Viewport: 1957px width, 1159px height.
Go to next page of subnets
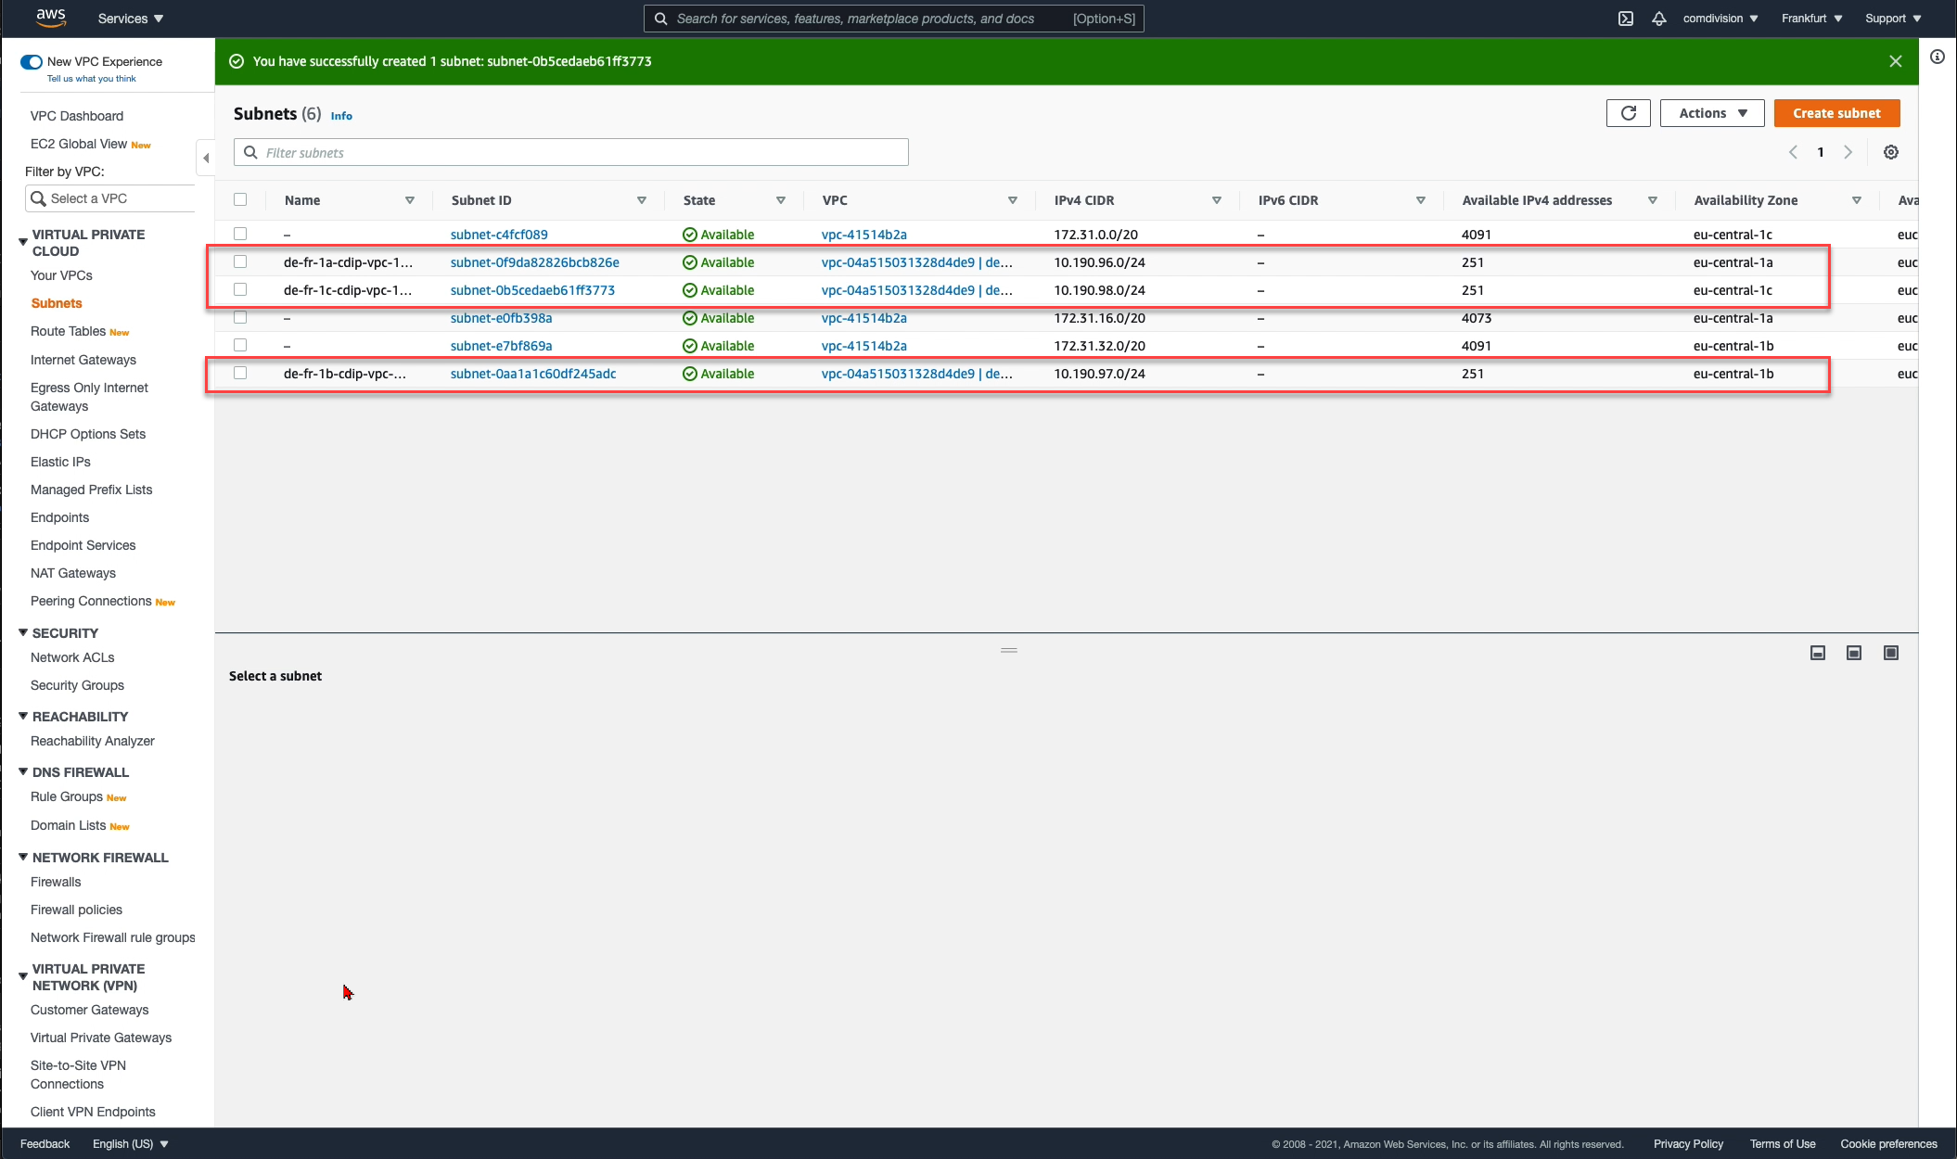1848,152
